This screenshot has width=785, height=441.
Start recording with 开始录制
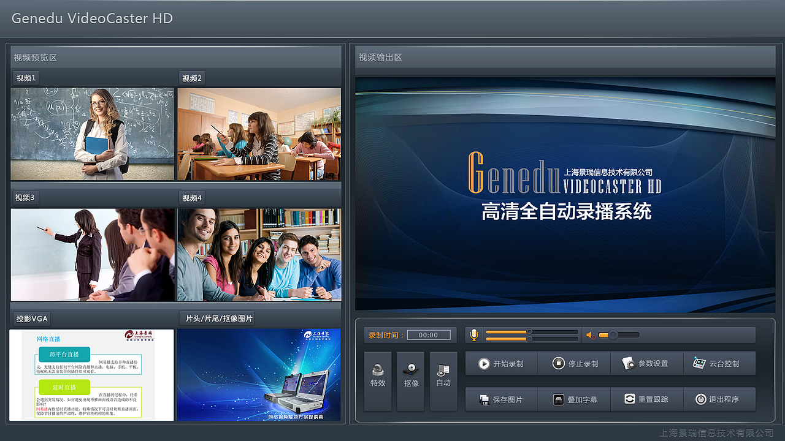[x=502, y=363]
